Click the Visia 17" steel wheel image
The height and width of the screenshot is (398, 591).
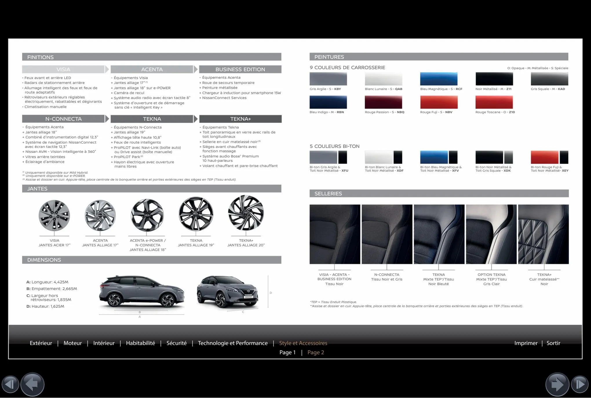(x=54, y=215)
